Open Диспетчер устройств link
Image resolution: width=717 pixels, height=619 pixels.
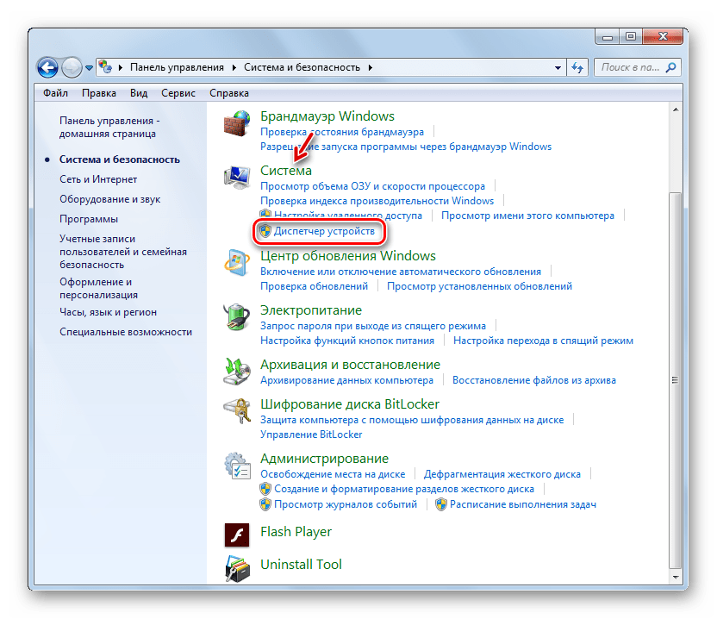tap(324, 231)
